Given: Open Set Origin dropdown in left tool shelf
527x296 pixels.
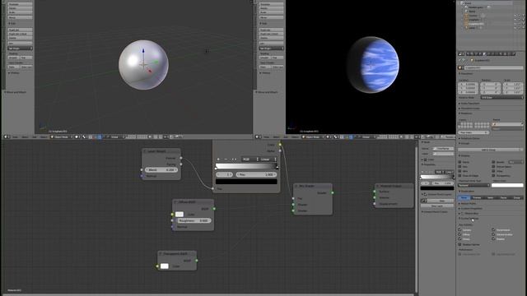Looking at the screenshot, I should [x=20, y=49].
